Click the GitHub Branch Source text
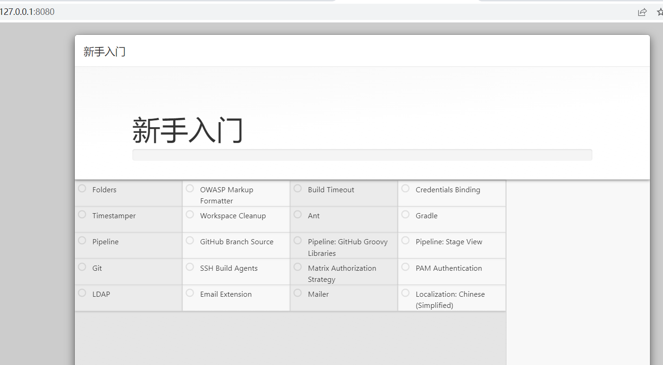 click(x=237, y=241)
